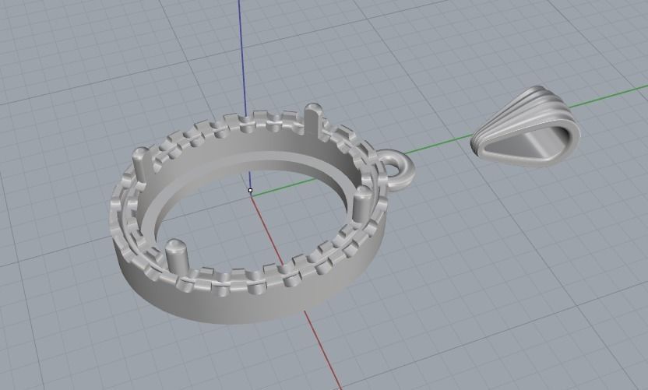Select the teardrop-shaped bail object
The height and width of the screenshot is (390, 648).
tap(526, 125)
